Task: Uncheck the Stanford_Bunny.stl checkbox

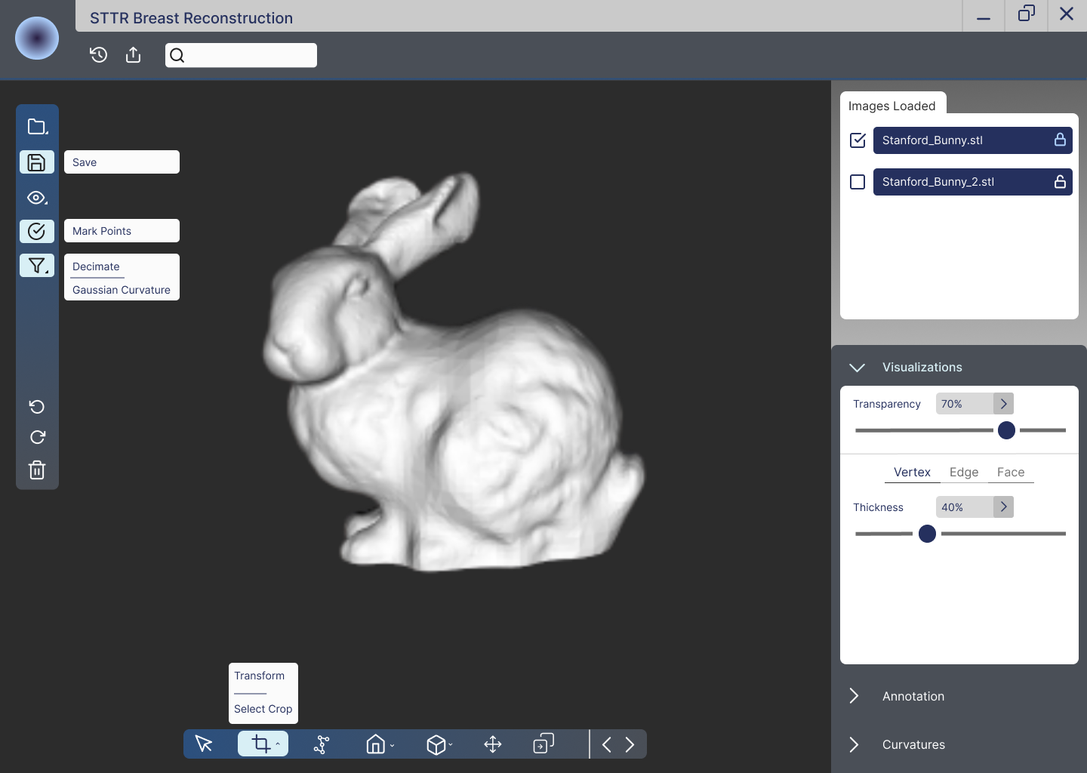Action: click(858, 140)
